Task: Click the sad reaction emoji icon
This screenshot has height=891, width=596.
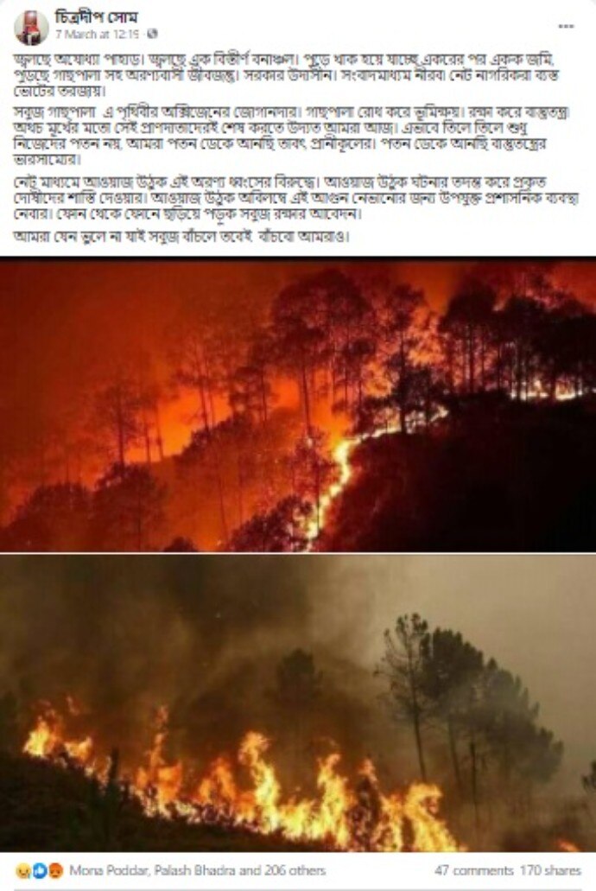Action: (23, 870)
